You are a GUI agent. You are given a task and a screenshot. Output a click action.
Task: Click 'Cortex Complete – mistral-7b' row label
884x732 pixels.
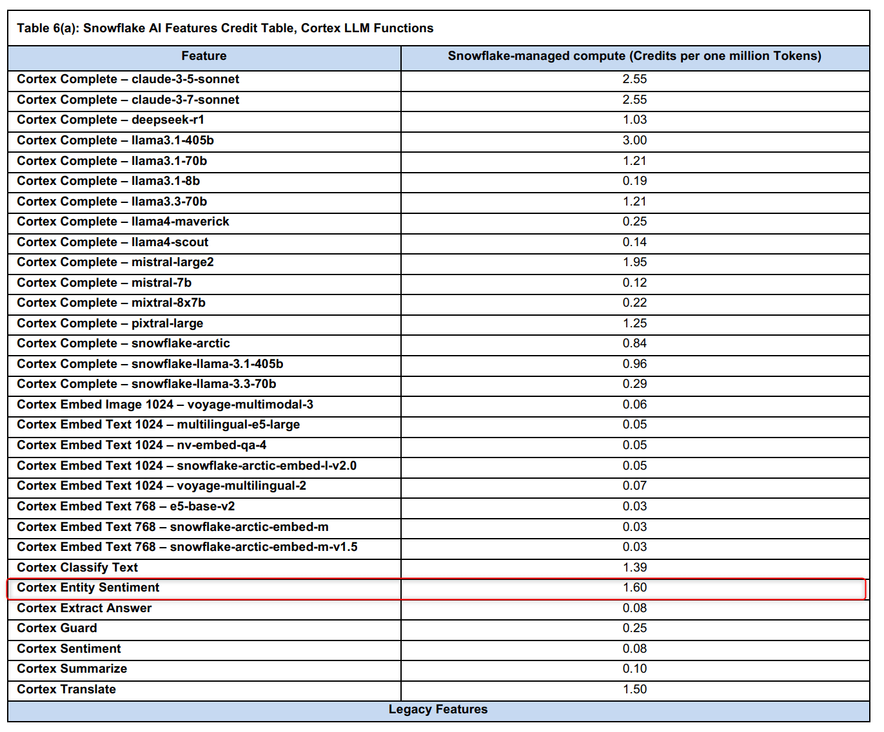[104, 283]
